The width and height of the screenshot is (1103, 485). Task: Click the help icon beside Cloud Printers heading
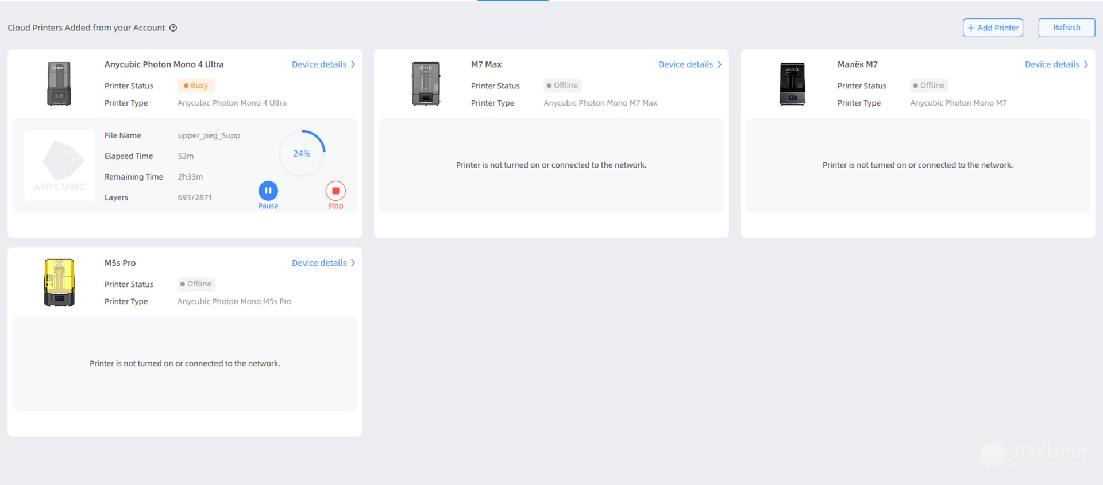(173, 28)
